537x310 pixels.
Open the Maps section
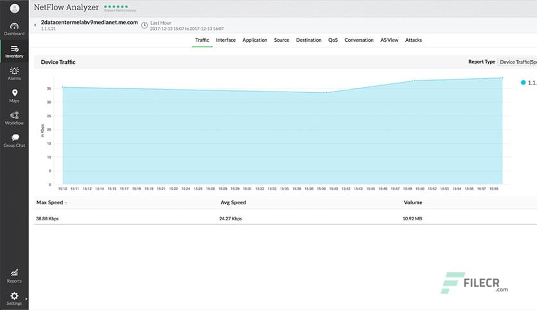(x=14, y=96)
